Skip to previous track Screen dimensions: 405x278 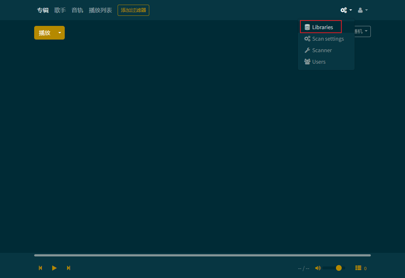40,268
